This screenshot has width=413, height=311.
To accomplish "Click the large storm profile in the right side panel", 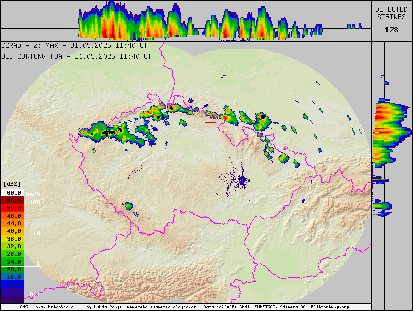I will click(x=390, y=130).
